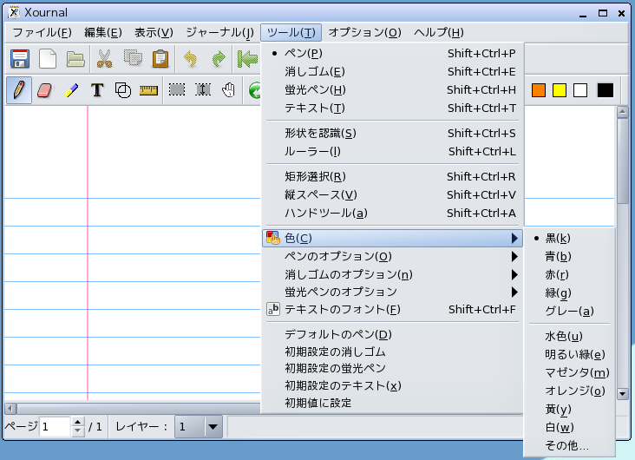Open a file with the folder icon
The image size is (635, 460).
pyautogui.click(x=75, y=59)
